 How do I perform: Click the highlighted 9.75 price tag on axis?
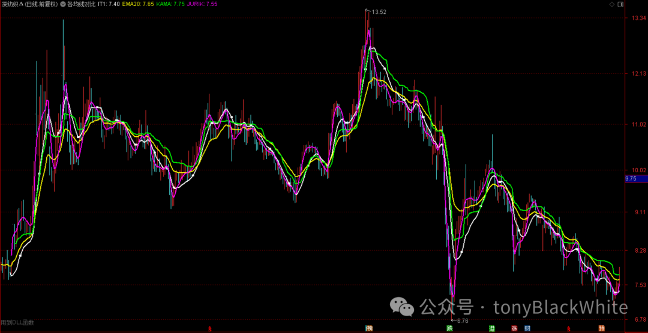click(635, 179)
